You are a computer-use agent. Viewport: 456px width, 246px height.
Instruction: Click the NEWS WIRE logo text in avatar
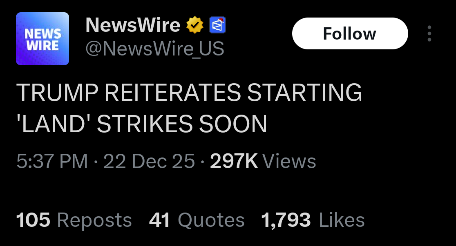coord(42,40)
